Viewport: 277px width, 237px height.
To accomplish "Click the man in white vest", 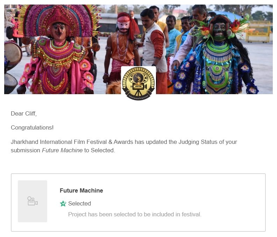I will click(x=153, y=44).
